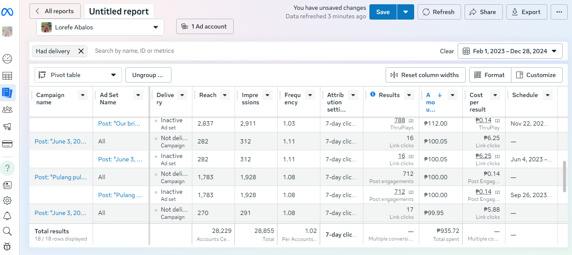Open the Audiences icon in sidebar
Viewport: 572px width, 255px height.
pos(7,110)
